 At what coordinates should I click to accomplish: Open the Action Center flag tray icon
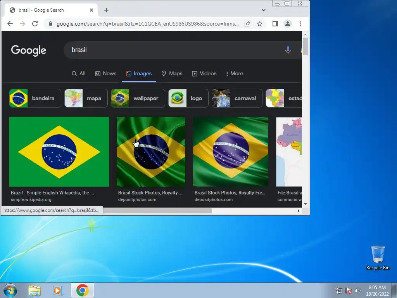[349, 291]
